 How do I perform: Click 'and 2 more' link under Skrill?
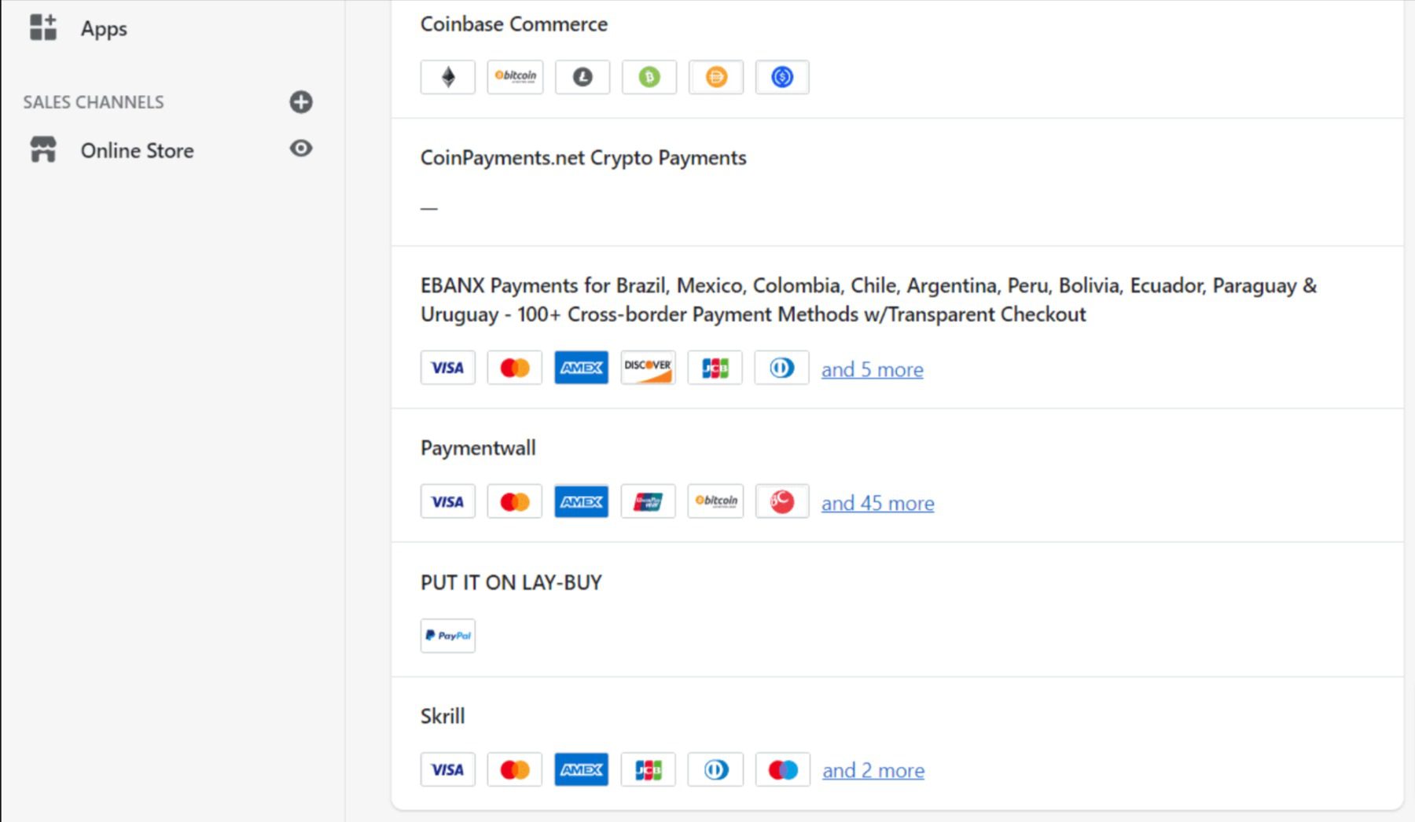[873, 770]
